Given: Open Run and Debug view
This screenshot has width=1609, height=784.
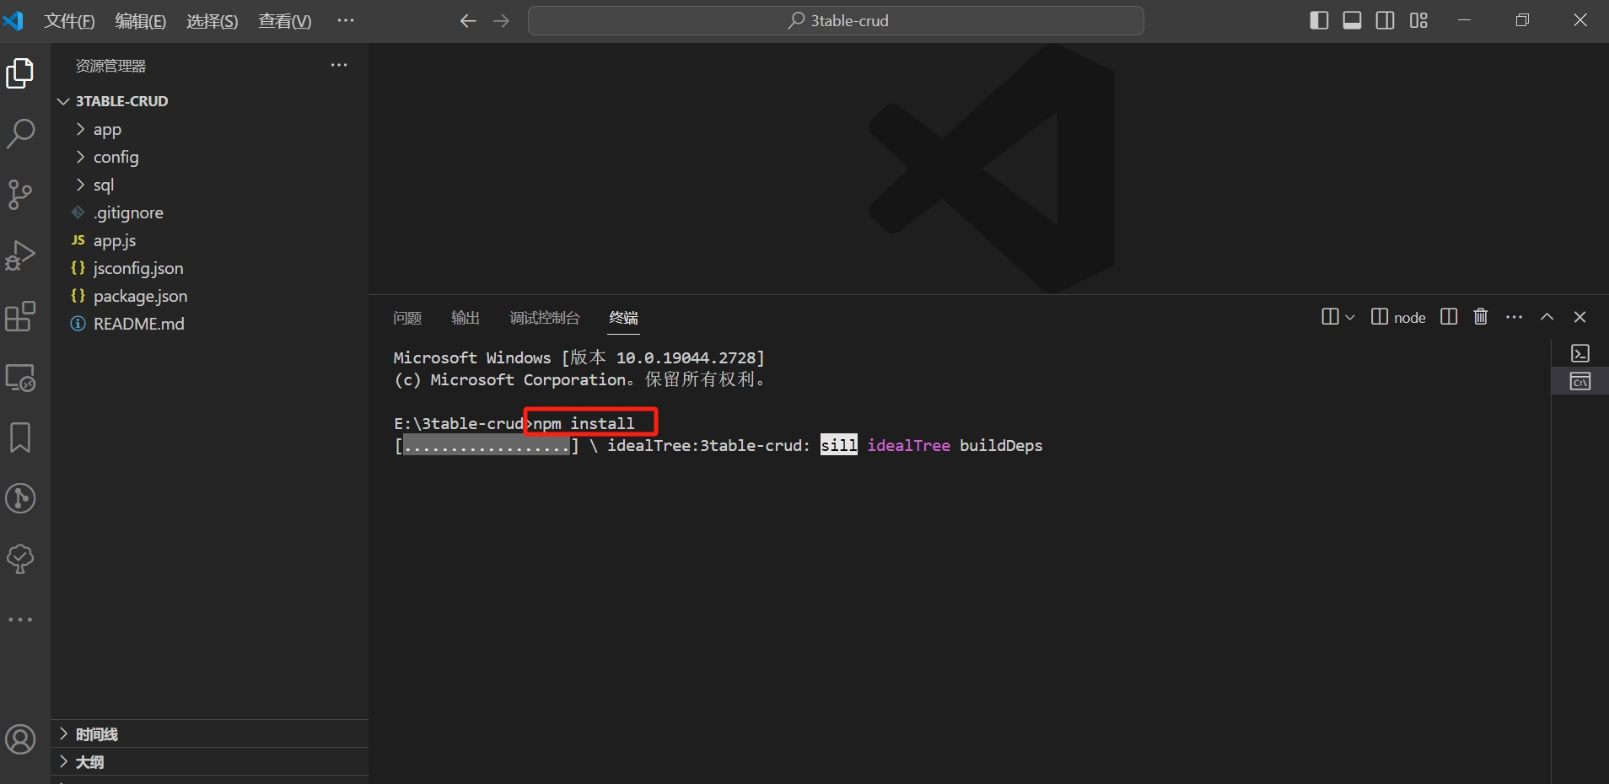Looking at the screenshot, I should pyautogui.click(x=20, y=255).
